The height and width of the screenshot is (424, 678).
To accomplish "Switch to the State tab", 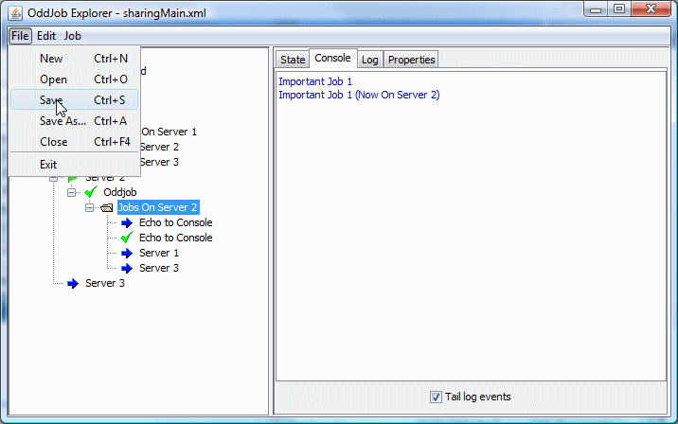I will click(293, 60).
